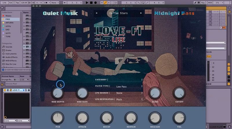This screenshot has height=129, width=232.
Task: Click the MIDI arrangement overdub plus icon
Action: coord(102,3)
